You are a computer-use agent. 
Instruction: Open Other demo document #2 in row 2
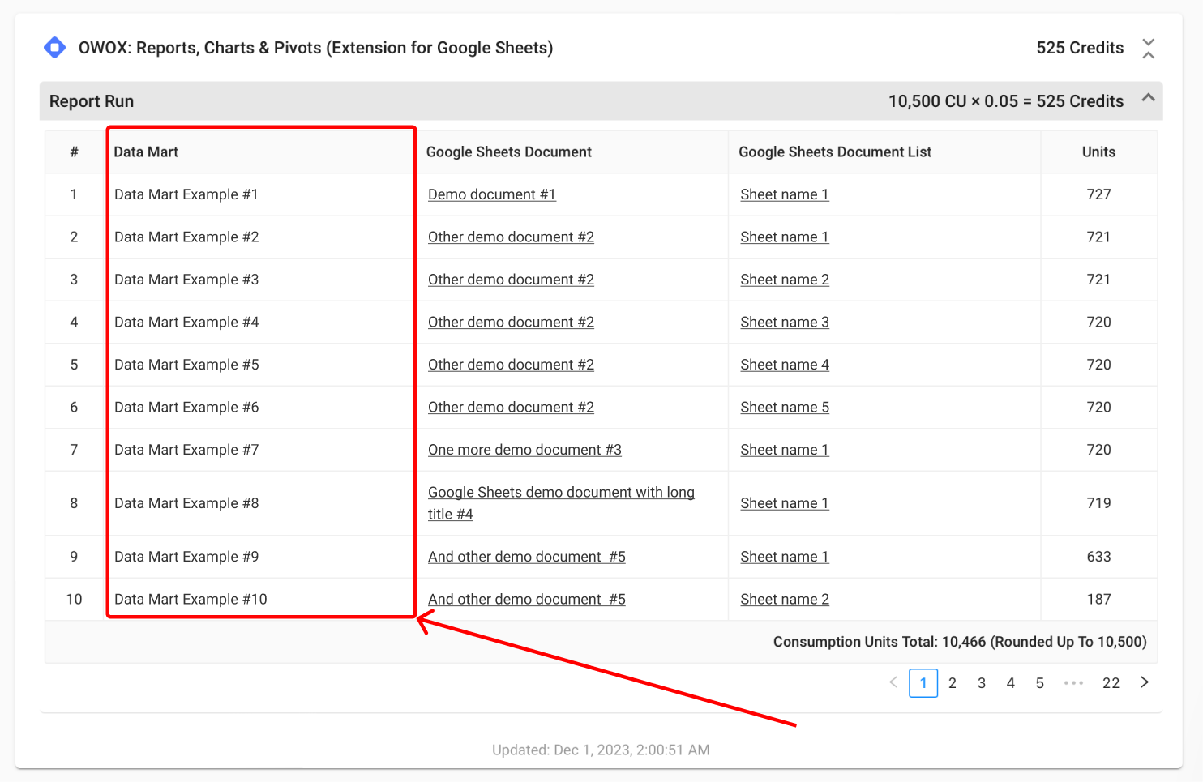click(511, 237)
